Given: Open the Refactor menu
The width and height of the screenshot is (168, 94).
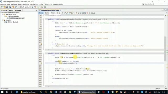Looking at the screenshot, I should (x=26, y=4).
